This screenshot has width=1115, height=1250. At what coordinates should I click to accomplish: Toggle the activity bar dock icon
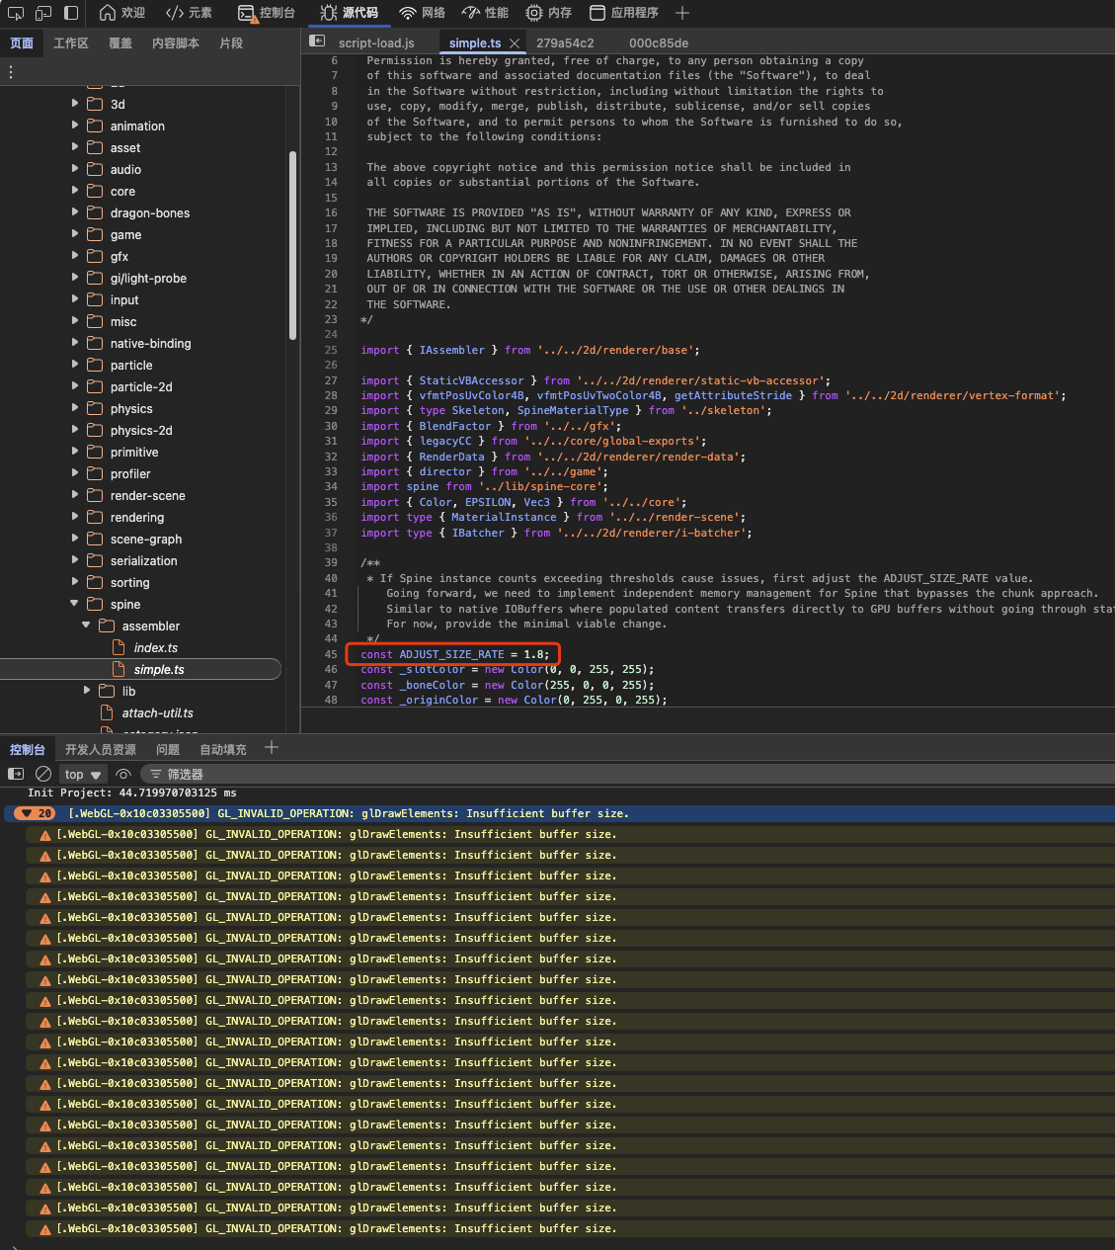coord(71,13)
